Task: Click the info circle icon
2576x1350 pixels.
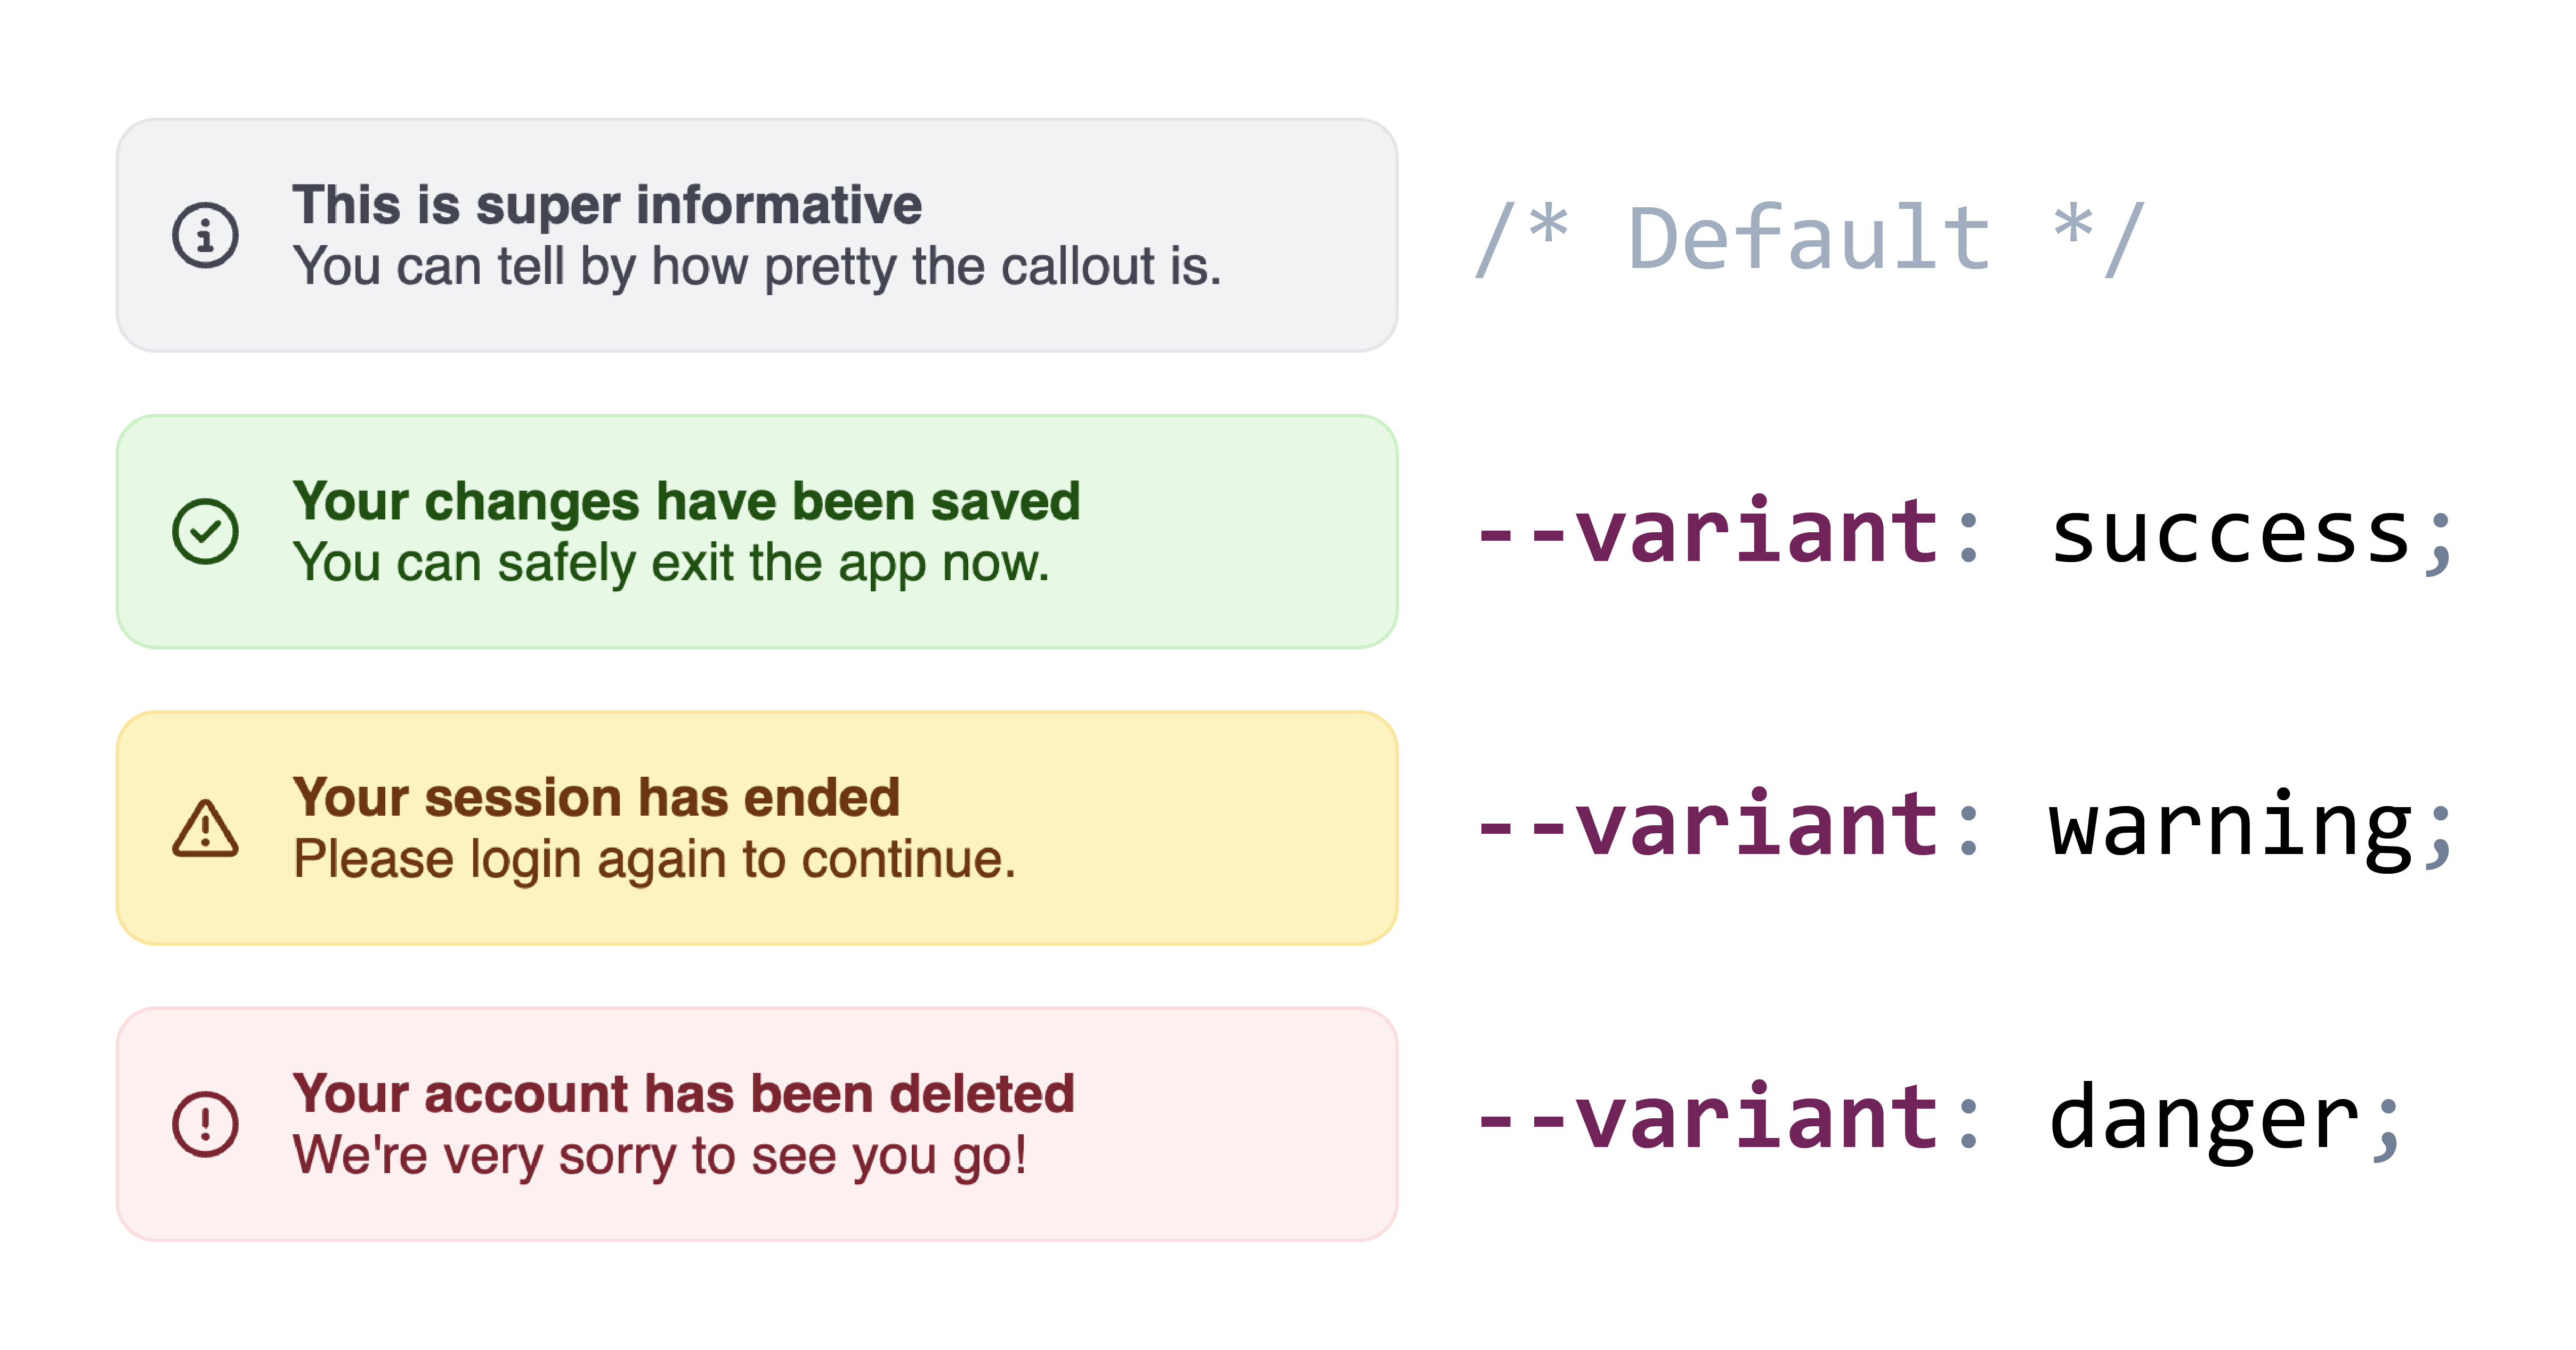Action: [x=205, y=236]
